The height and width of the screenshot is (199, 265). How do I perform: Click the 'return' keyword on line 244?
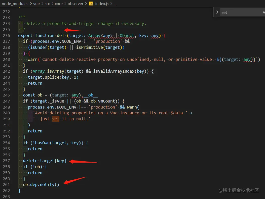(35, 83)
